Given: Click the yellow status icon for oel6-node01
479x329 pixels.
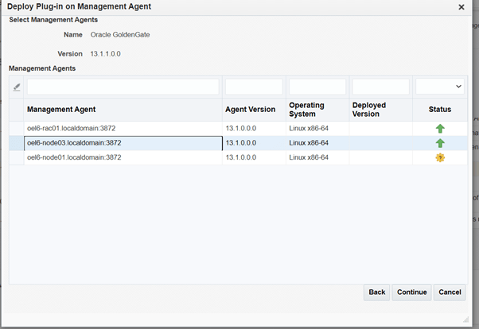Looking at the screenshot, I should pos(440,158).
